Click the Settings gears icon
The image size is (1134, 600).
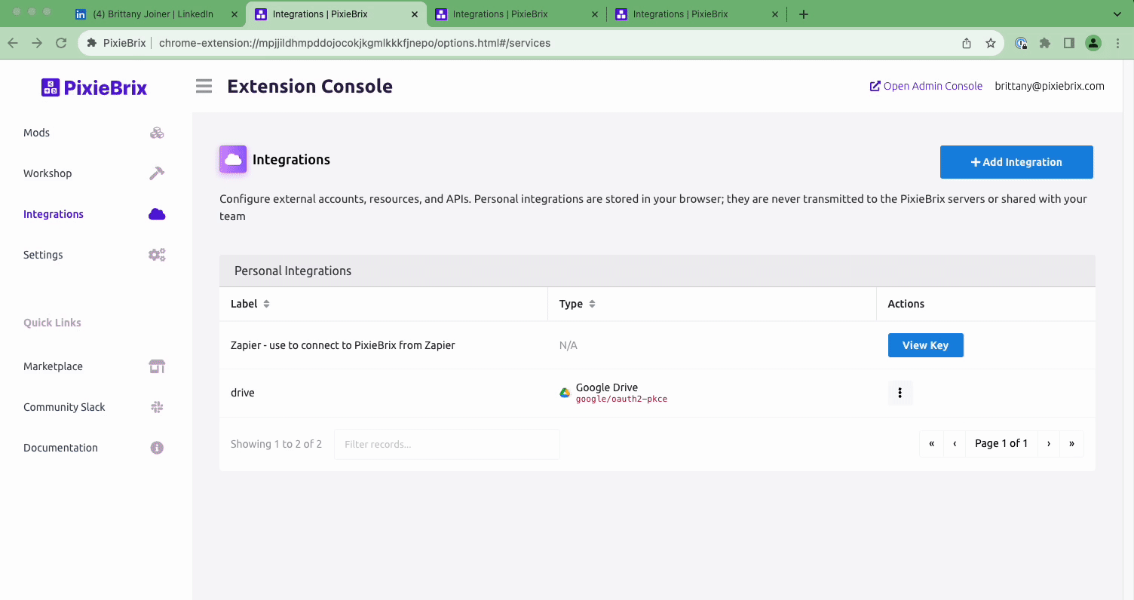click(157, 255)
